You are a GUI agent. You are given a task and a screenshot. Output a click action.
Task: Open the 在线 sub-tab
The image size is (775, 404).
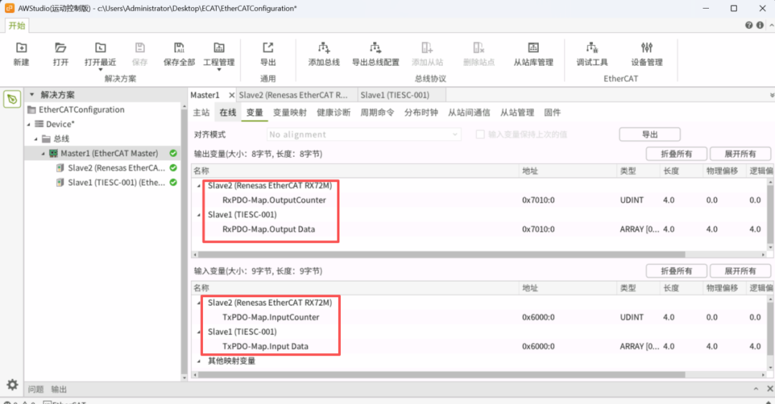click(228, 112)
